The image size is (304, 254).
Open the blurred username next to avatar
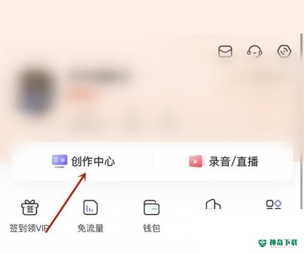tap(100, 76)
